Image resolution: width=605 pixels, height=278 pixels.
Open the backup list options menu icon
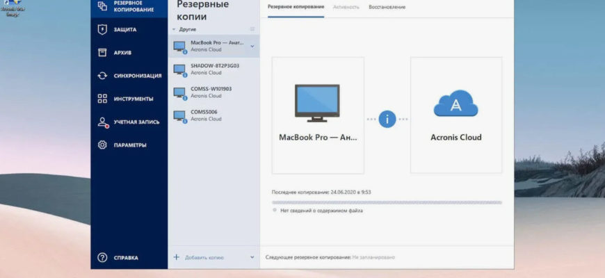[252, 30]
